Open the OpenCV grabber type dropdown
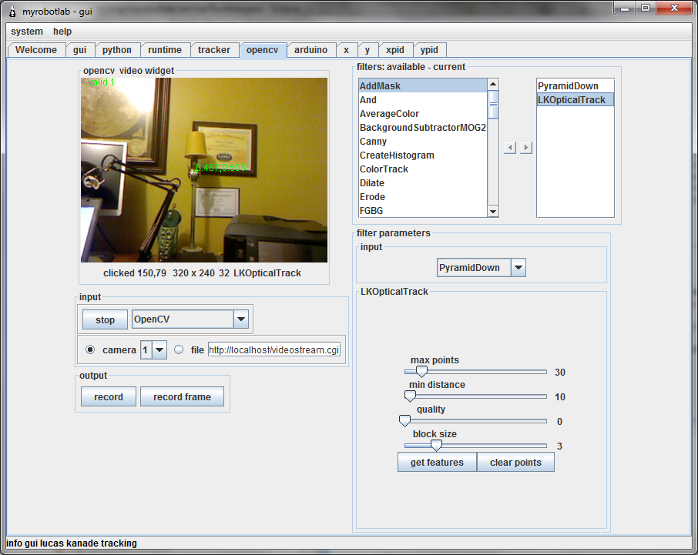The height and width of the screenshot is (555, 698). (x=241, y=319)
